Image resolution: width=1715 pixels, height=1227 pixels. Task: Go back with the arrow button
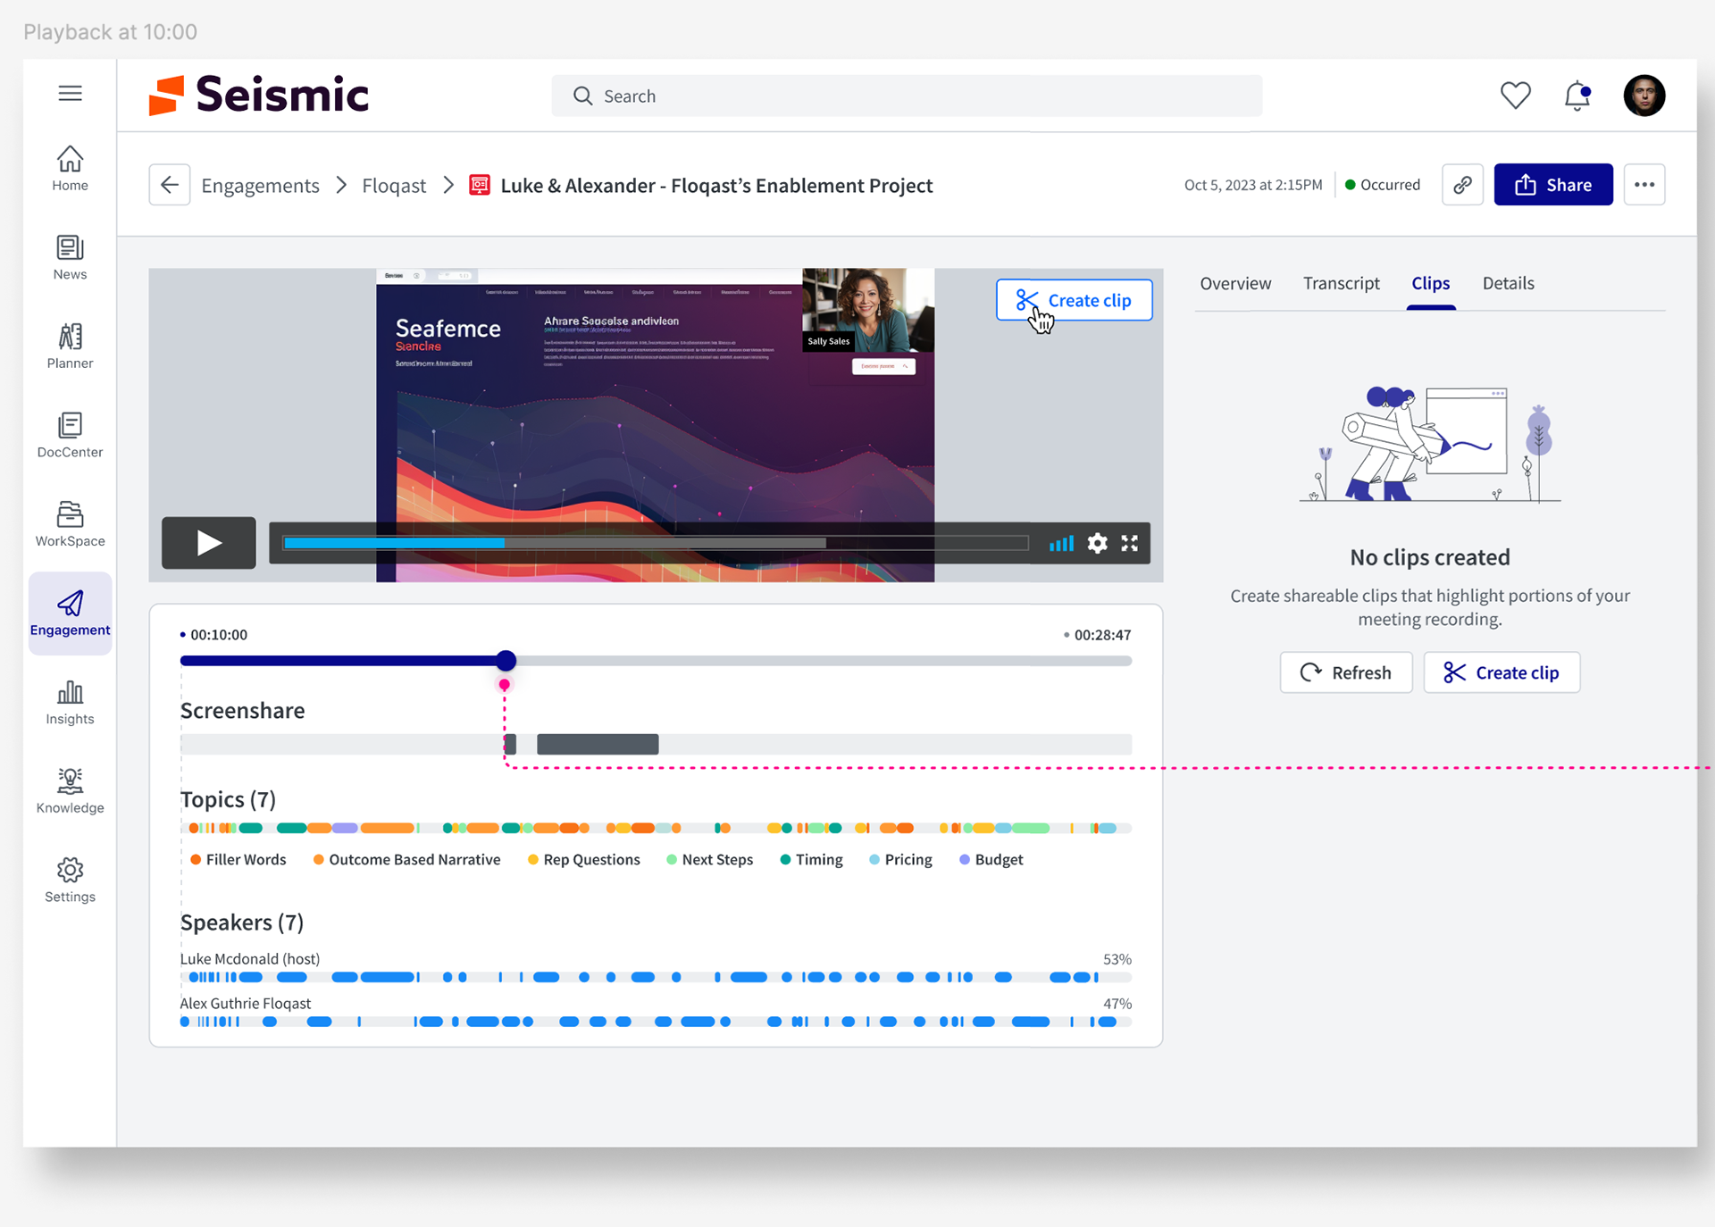tap(170, 185)
